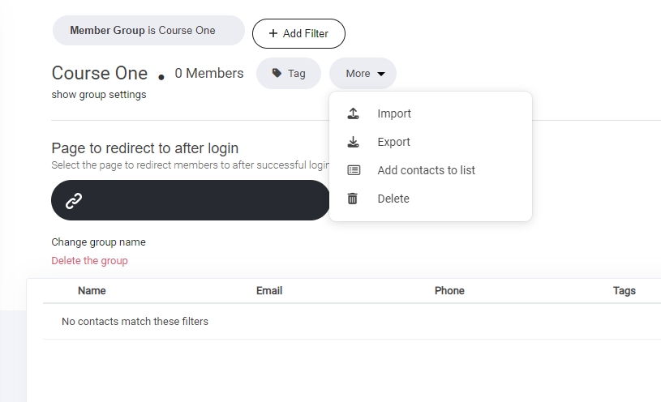Image resolution: width=661 pixels, height=402 pixels.
Task: Select Delete in the More menu
Action: point(393,199)
